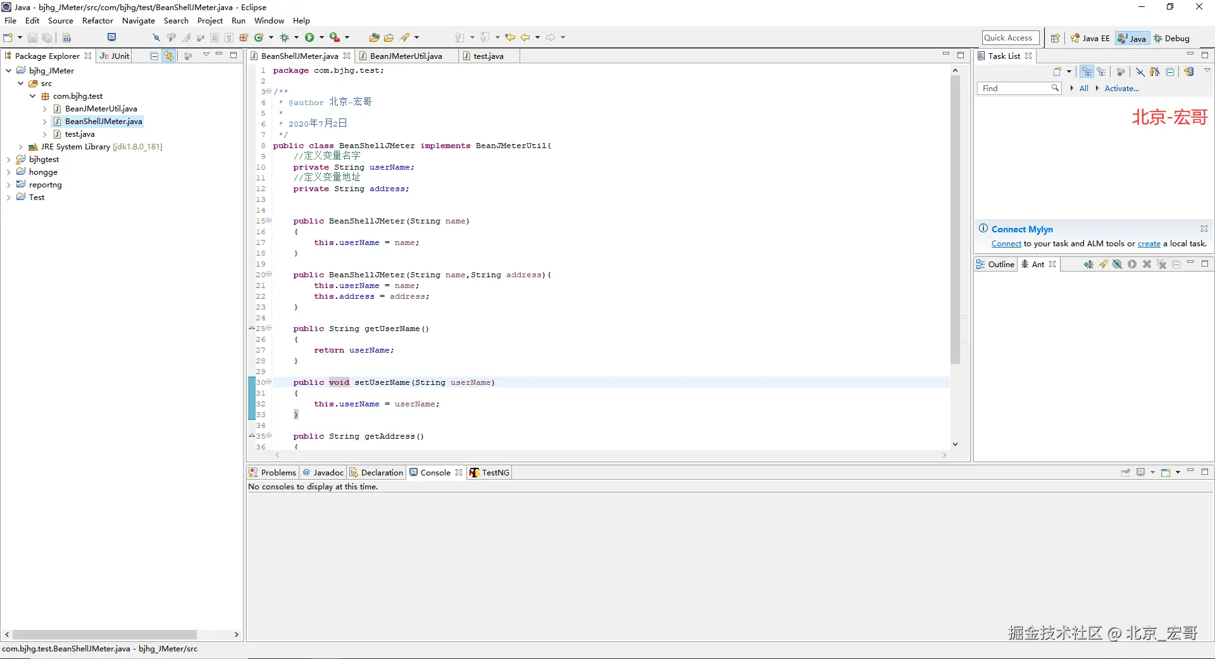Image resolution: width=1215 pixels, height=659 pixels.
Task: Toggle Block Selection Mode icon in toolbar
Action: point(215,38)
